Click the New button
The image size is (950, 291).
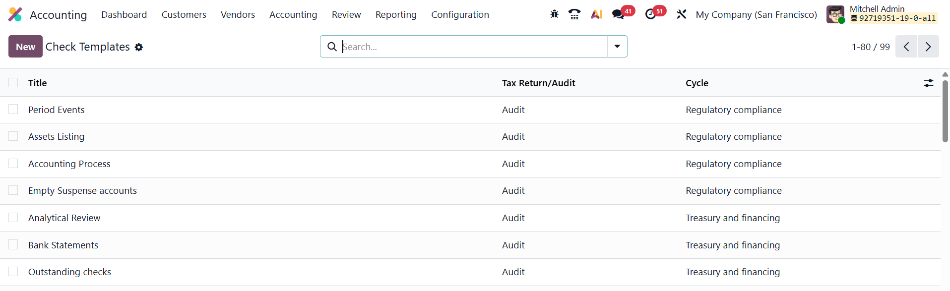[25, 47]
